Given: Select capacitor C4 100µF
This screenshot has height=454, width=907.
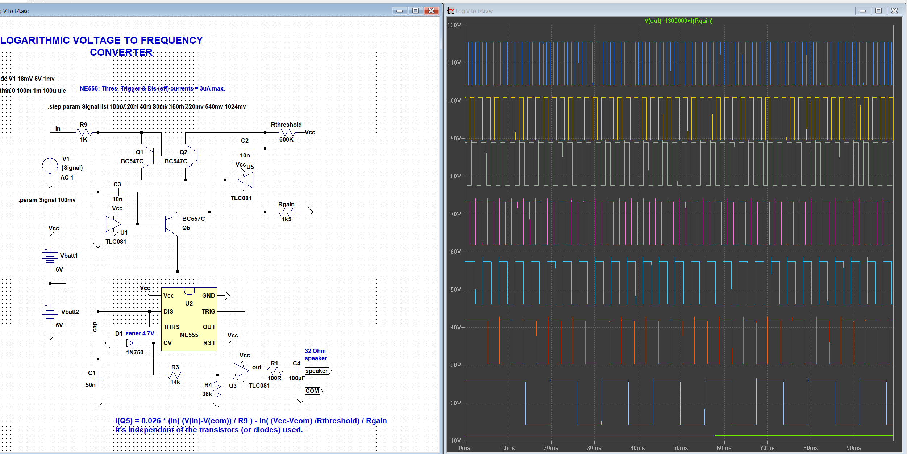Looking at the screenshot, I should pyautogui.click(x=297, y=371).
